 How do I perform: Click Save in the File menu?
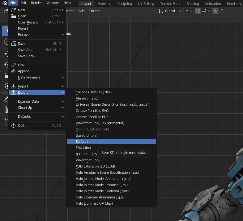tap(37, 44)
